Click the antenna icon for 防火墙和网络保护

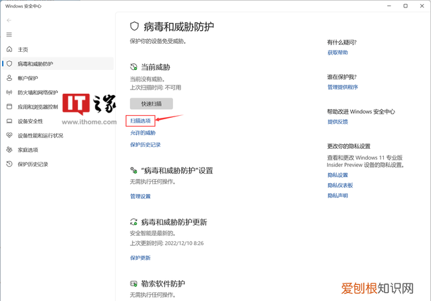[x=9, y=92]
